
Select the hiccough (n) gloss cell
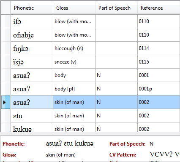coord(74,48)
